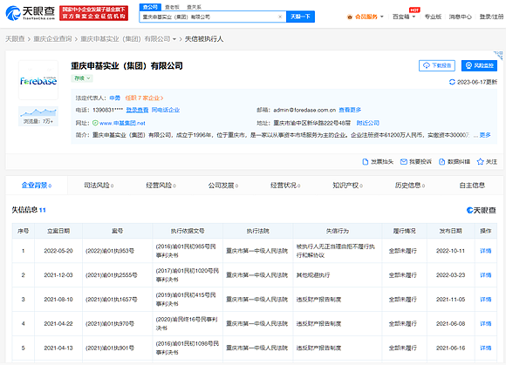Open the 会员服务 dropdown

click(x=366, y=17)
